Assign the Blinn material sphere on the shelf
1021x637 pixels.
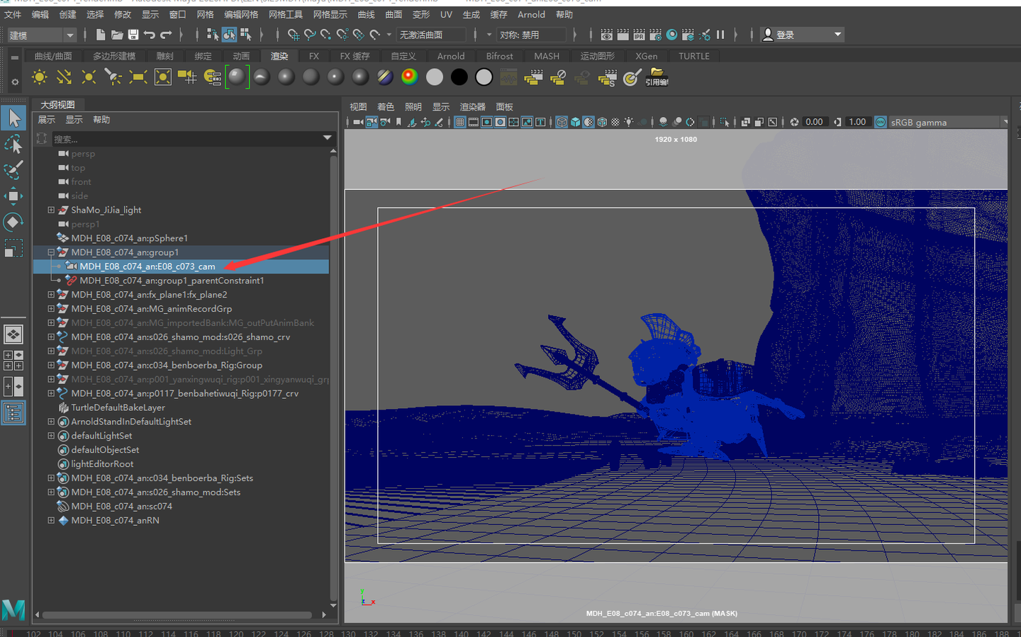click(x=286, y=77)
